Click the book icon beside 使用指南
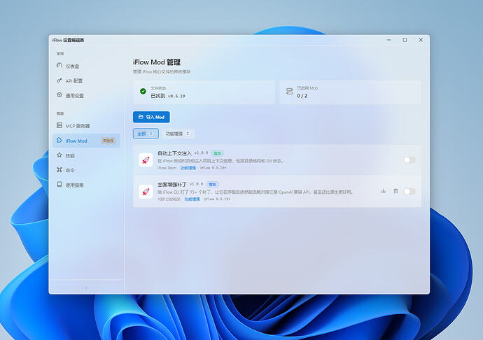The height and width of the screenshot is (340, 483). (x=59, y=184)
